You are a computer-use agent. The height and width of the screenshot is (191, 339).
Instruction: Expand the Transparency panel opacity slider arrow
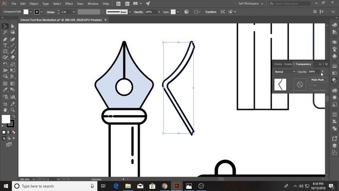323,72
